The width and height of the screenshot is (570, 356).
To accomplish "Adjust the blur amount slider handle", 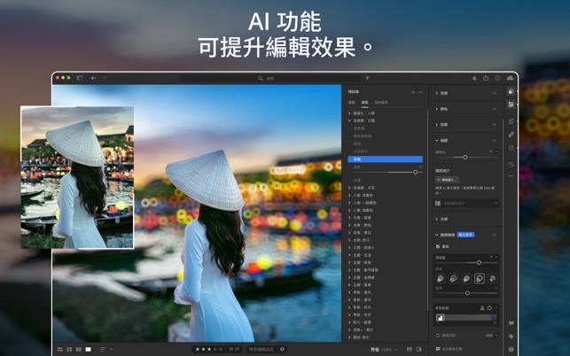I will 480,262.
